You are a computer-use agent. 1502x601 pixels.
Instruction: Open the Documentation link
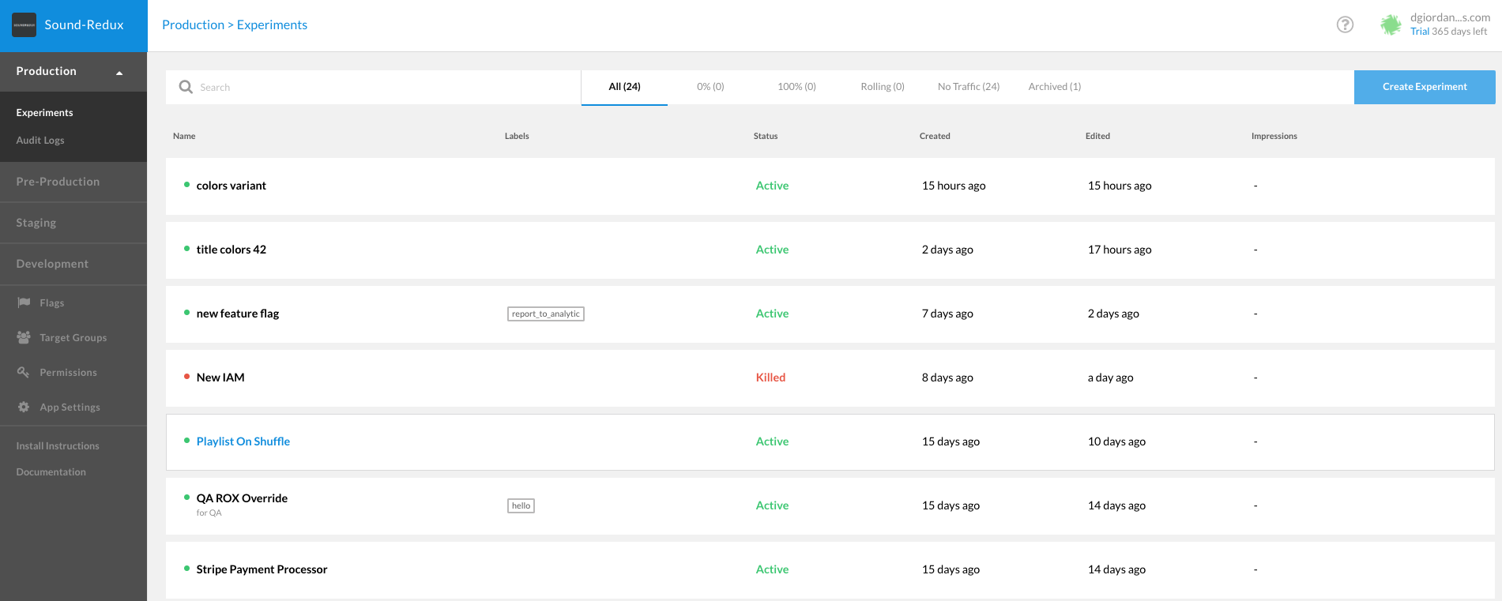click(51, 472)
